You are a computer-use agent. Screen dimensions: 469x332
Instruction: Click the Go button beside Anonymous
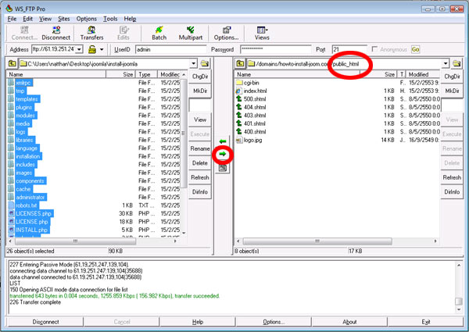tap(416, 49)
